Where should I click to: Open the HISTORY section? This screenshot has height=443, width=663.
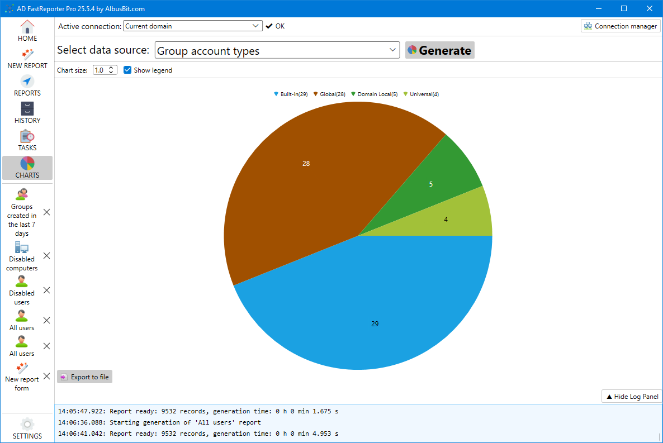coord(27,113)
